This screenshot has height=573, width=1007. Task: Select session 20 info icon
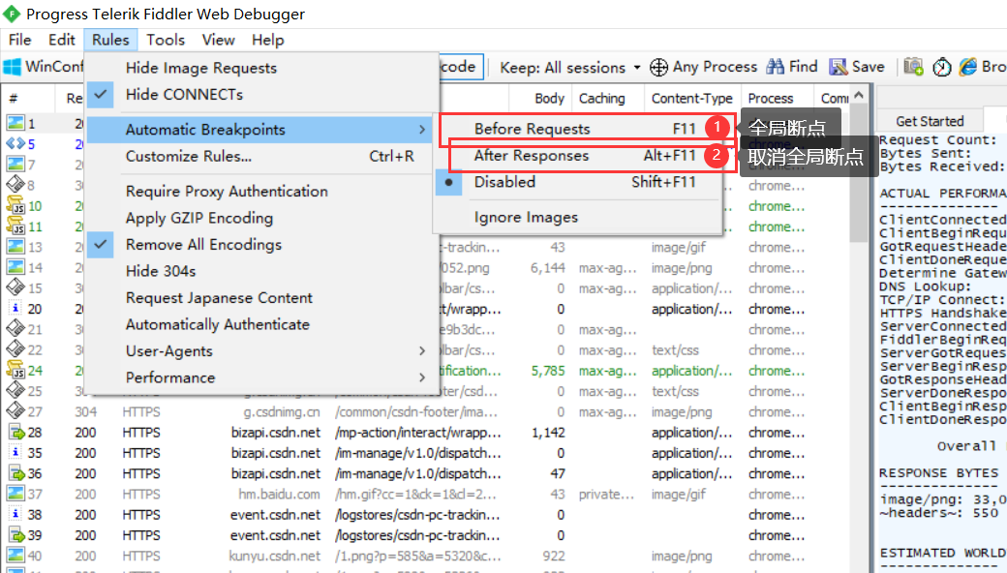[x=15, y=309]
